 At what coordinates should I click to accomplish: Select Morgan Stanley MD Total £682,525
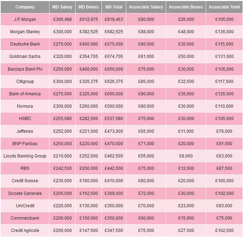(114, 32)
